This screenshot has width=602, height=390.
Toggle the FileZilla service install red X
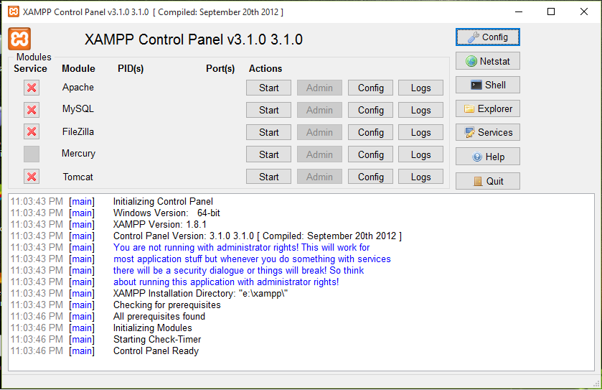[x=32, y=131]
